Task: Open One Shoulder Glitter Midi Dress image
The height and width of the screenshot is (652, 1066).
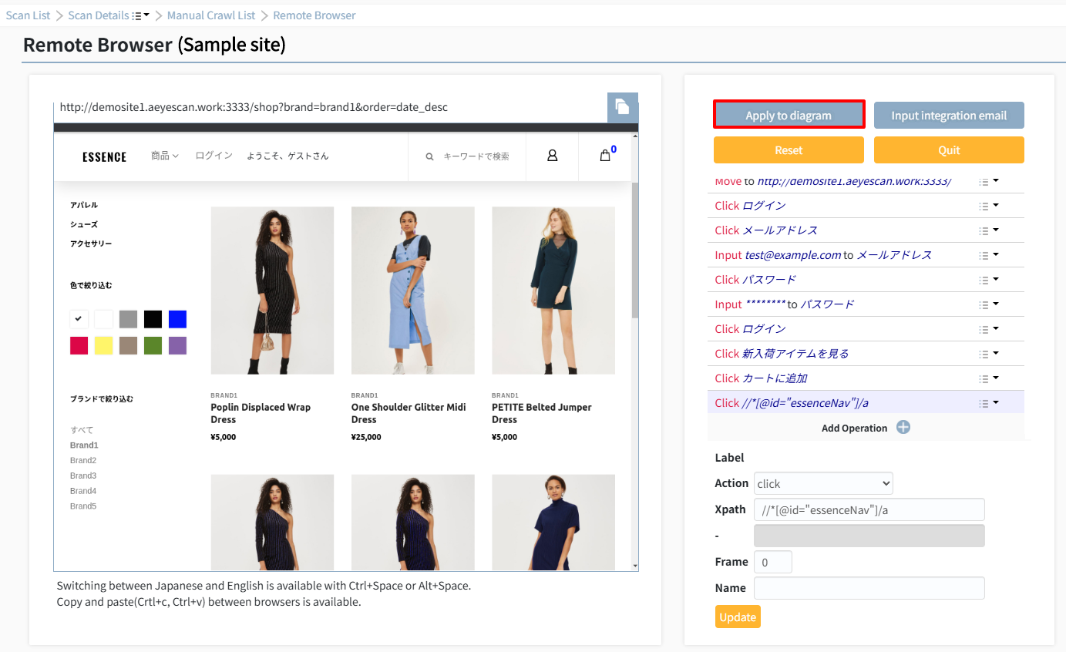Action: click(x=413, y=291)
